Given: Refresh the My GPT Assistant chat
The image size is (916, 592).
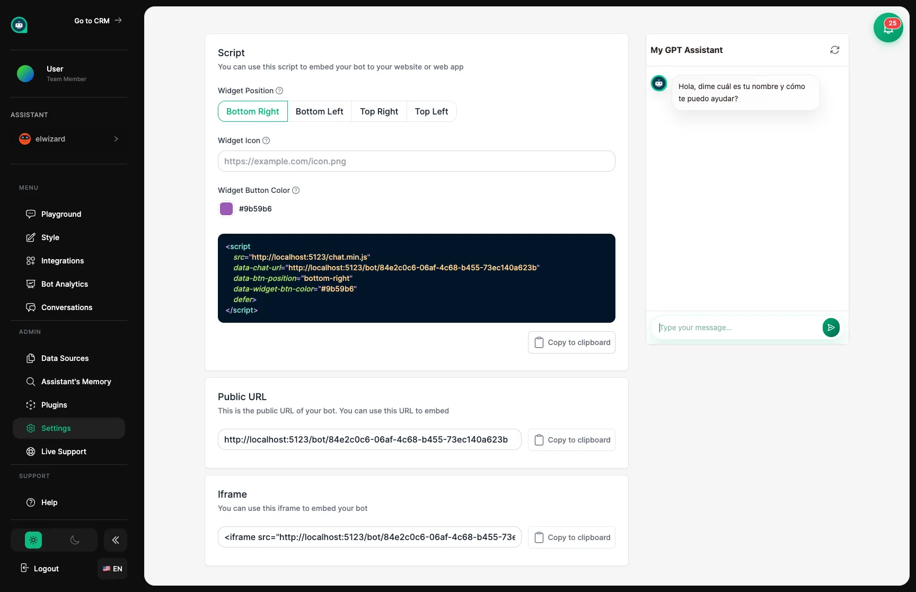Looking at the screenshot, I should tap(835, 50).
